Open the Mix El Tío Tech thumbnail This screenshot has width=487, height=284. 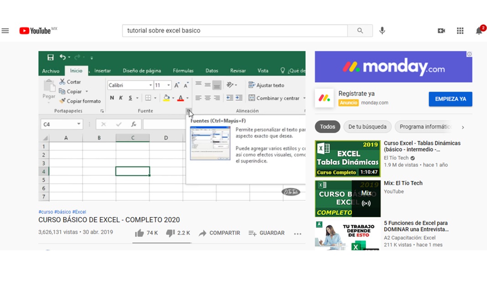(347, 199)
